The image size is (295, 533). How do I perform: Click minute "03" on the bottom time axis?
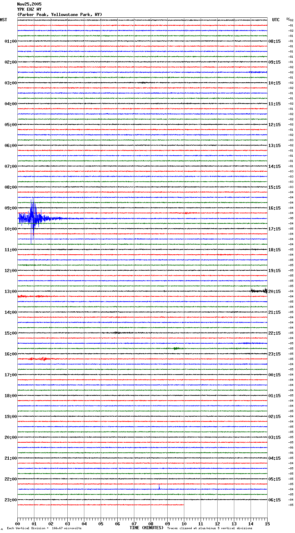67,524
